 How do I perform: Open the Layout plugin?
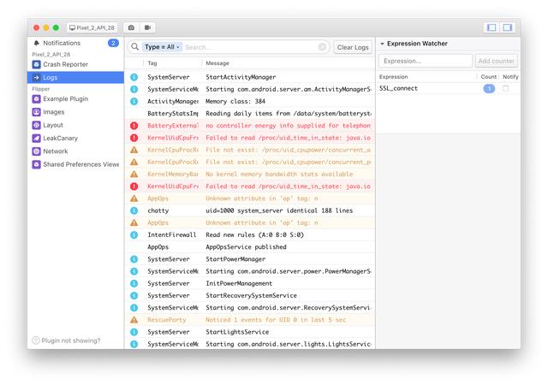75,125
